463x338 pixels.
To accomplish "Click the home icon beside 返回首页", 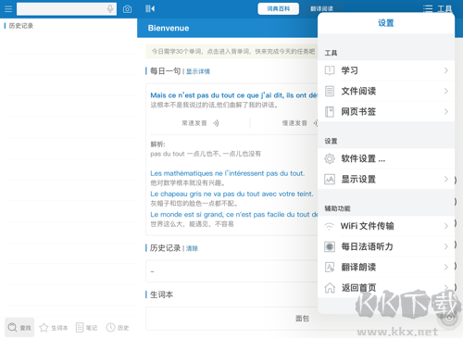I will (330, 288).
